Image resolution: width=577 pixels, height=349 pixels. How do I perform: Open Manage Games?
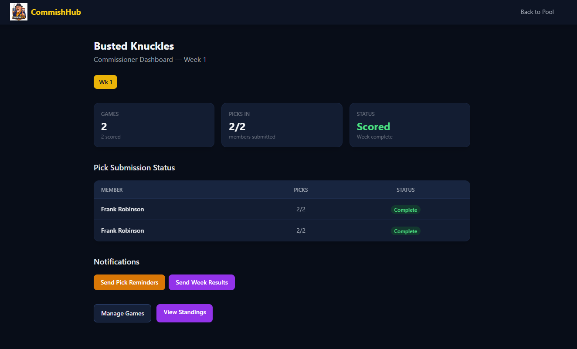coord(122,313)
